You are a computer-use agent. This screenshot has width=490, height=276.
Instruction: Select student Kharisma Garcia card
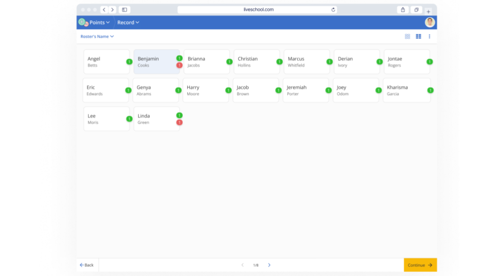(407, 90)
